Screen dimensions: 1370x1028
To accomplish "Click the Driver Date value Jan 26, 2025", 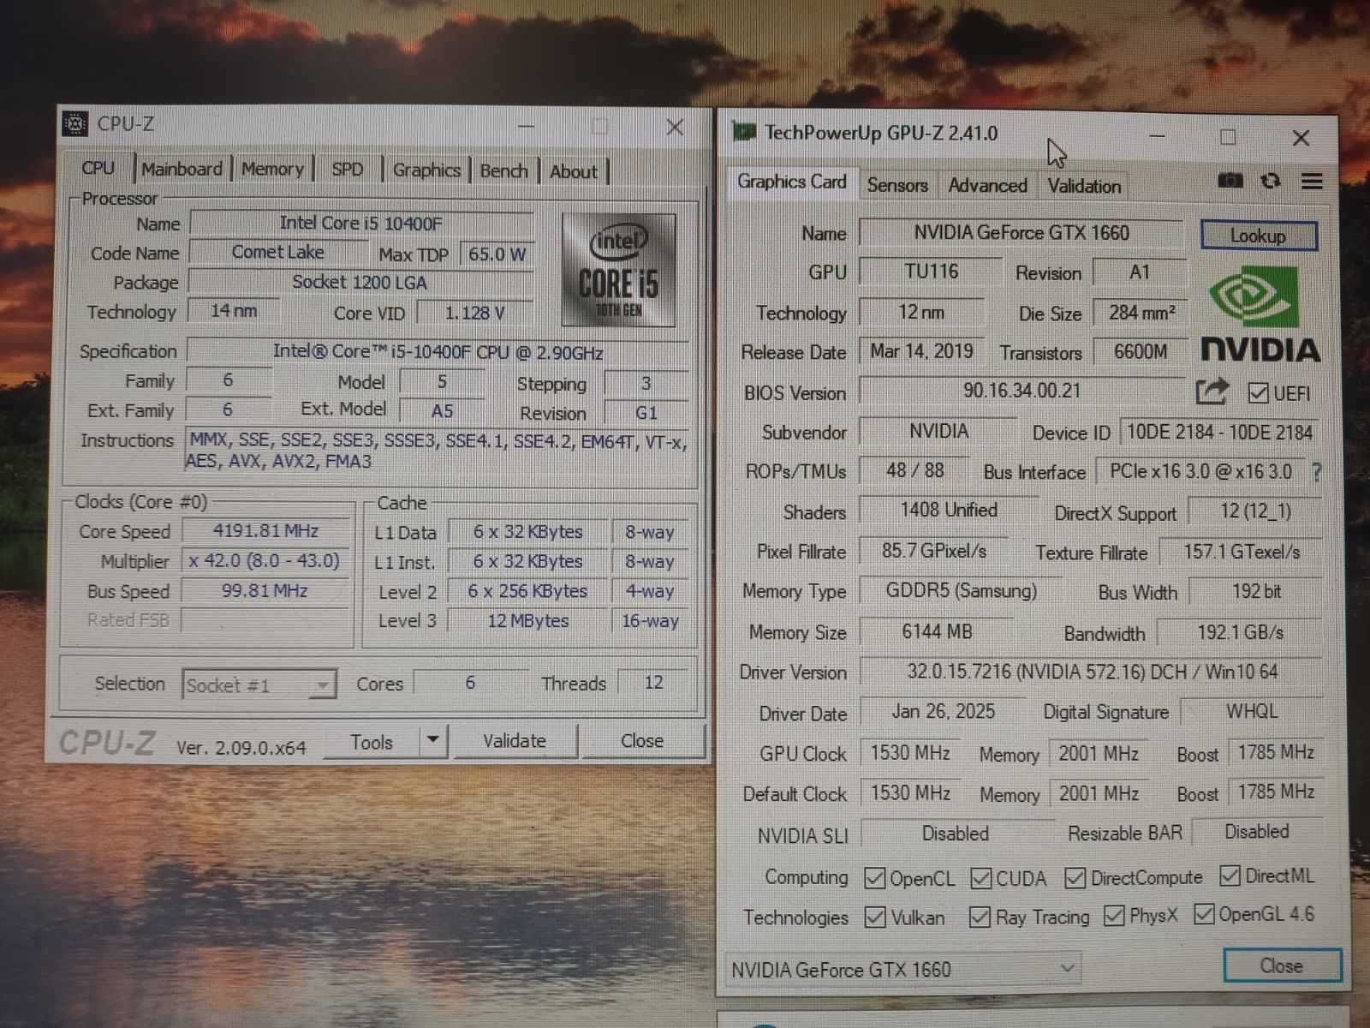I will (943, 712).
